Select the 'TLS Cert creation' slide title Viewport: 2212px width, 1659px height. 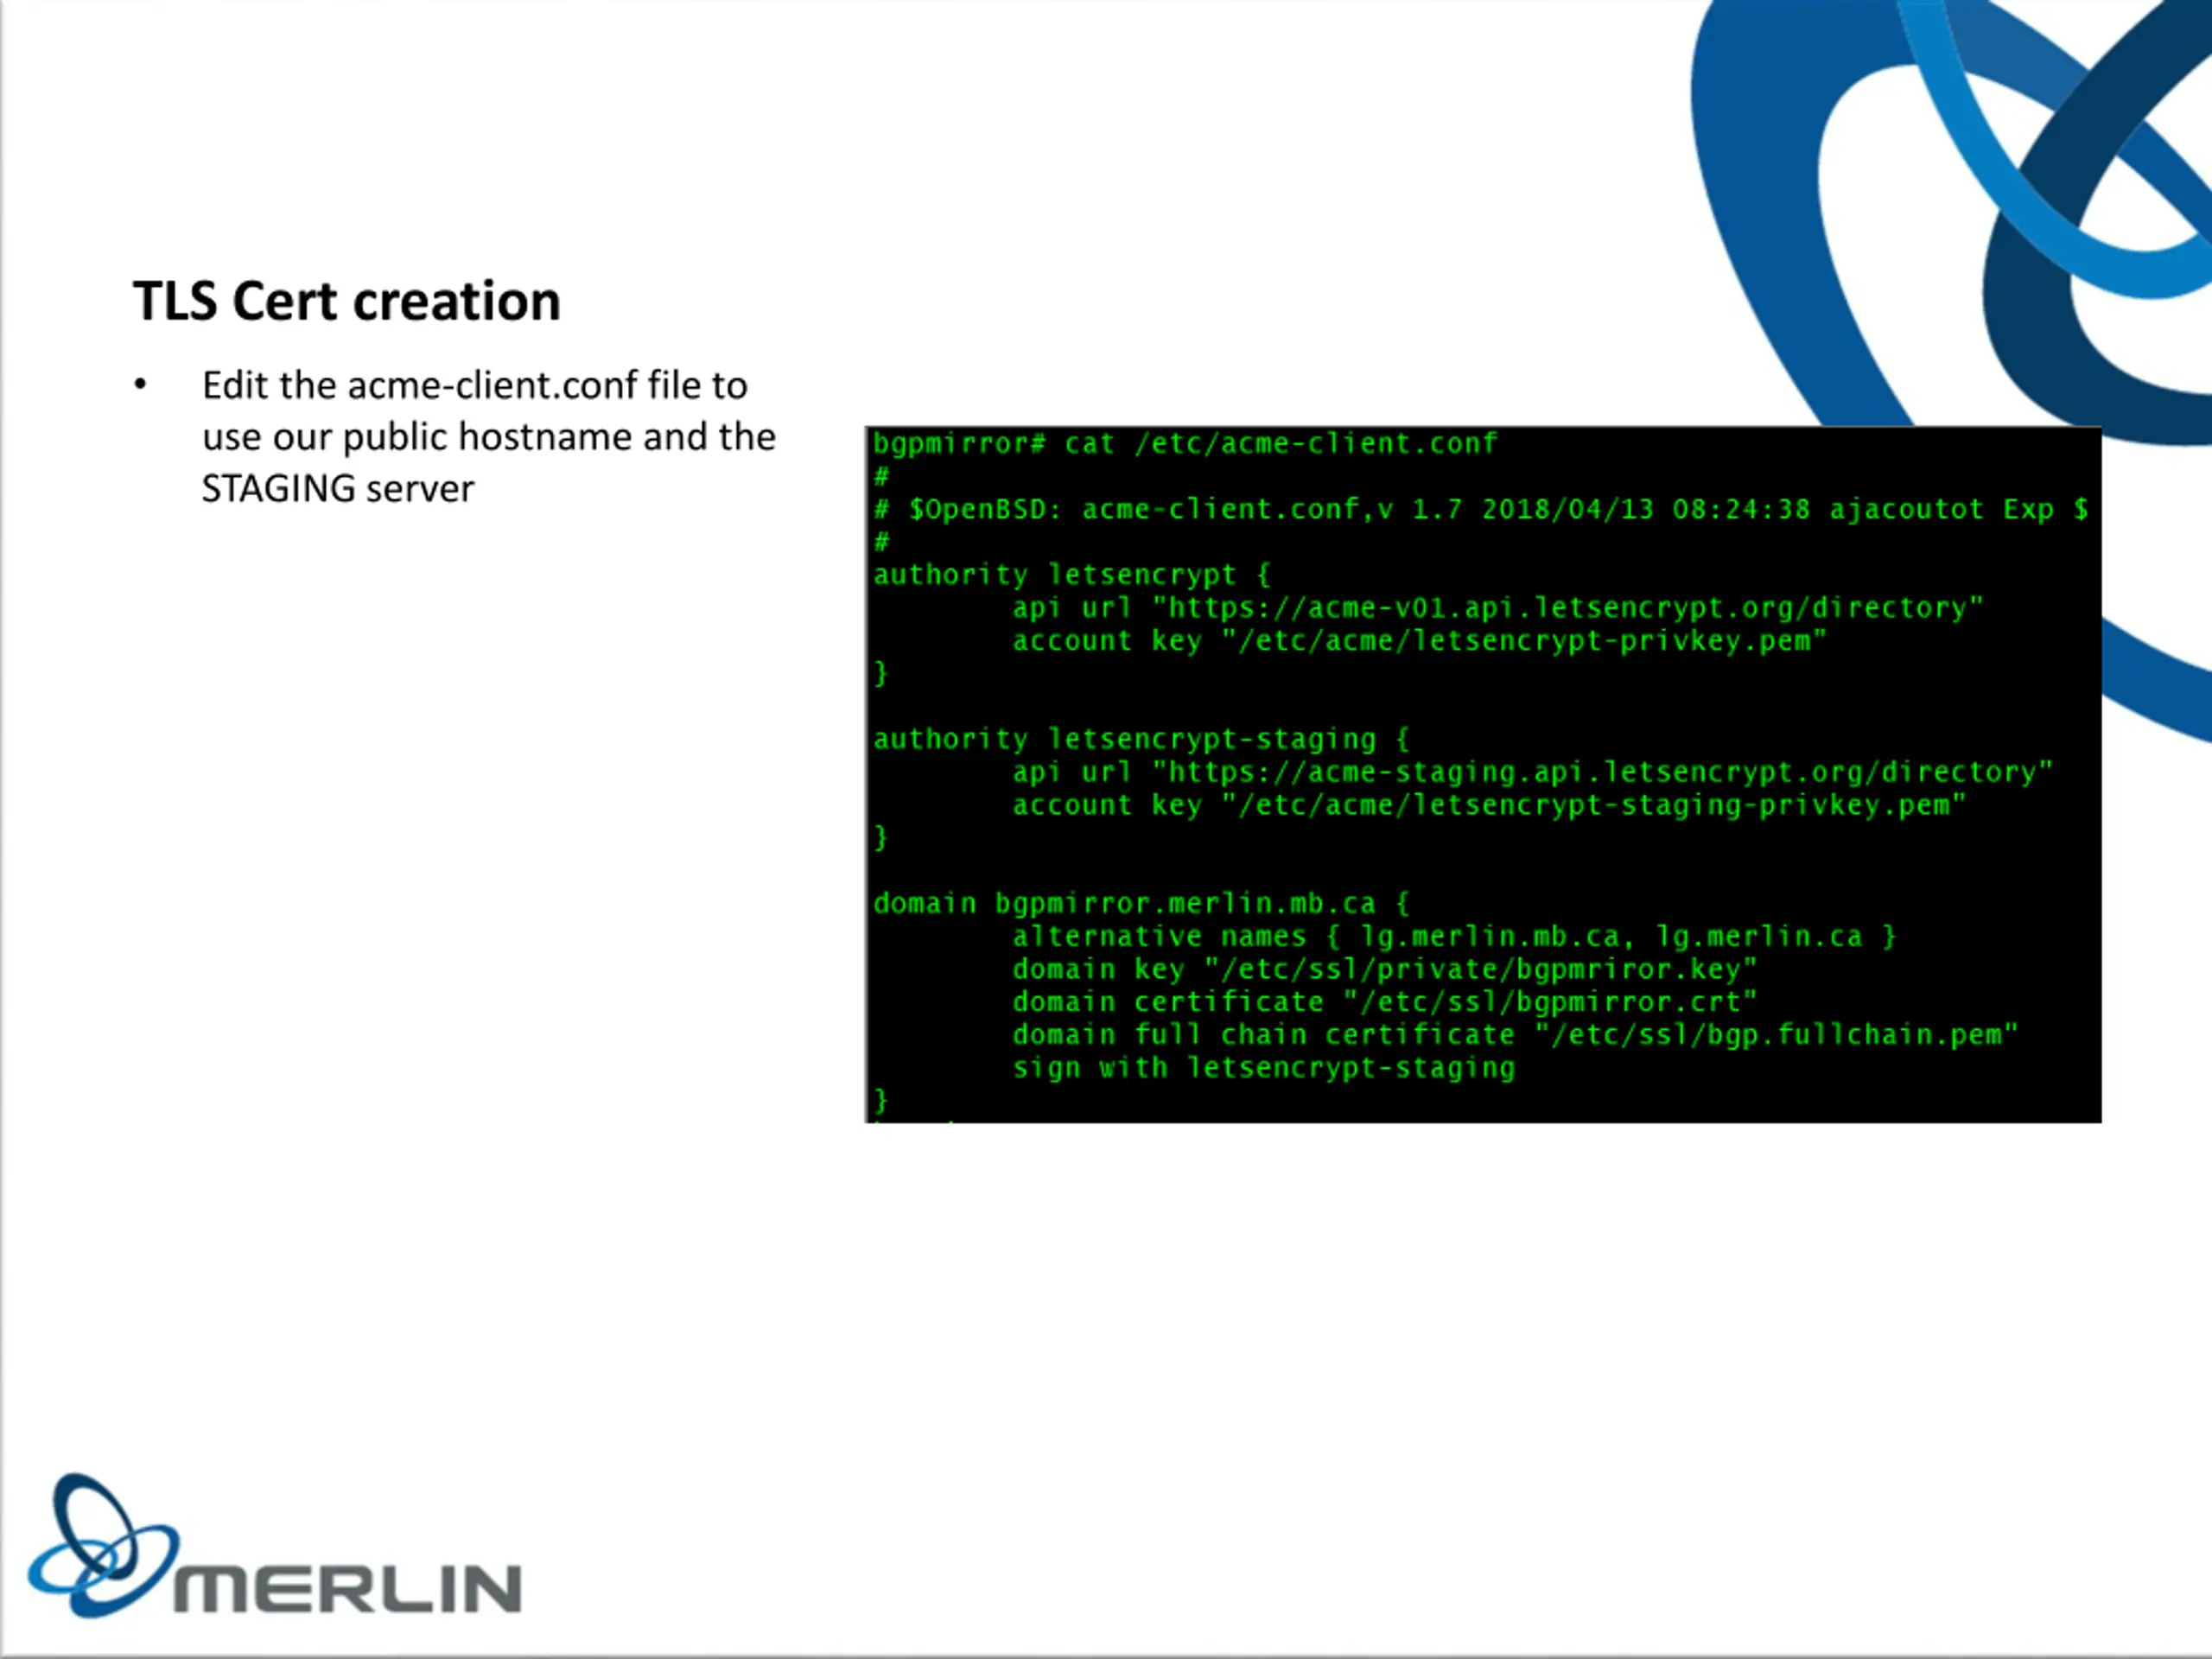346,301
